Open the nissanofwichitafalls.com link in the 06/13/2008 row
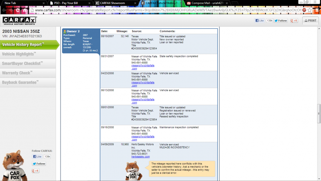321x181 pixels. 143,101
